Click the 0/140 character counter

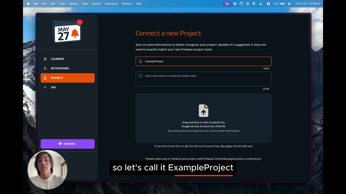[x=266, y=89]
